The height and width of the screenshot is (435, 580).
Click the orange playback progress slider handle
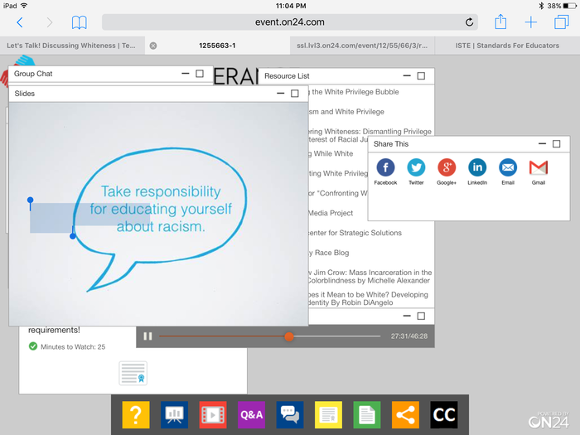click(x=289, y=336)
